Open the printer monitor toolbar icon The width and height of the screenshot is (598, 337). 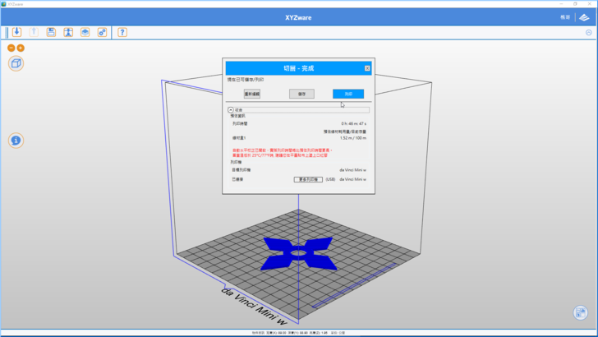pos(67,32)
